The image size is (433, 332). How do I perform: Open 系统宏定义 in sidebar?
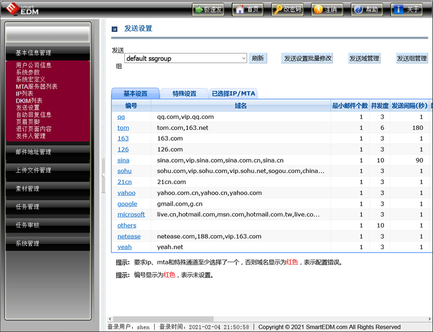coord(30,79)
